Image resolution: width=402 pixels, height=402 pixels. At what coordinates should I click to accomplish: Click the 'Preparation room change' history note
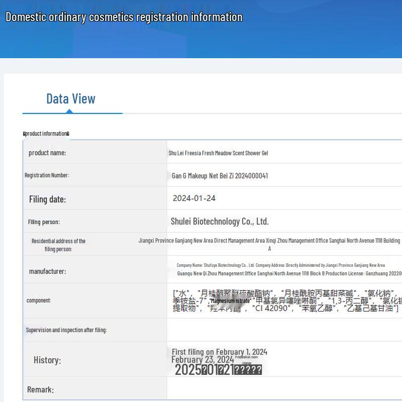[246, 360]
